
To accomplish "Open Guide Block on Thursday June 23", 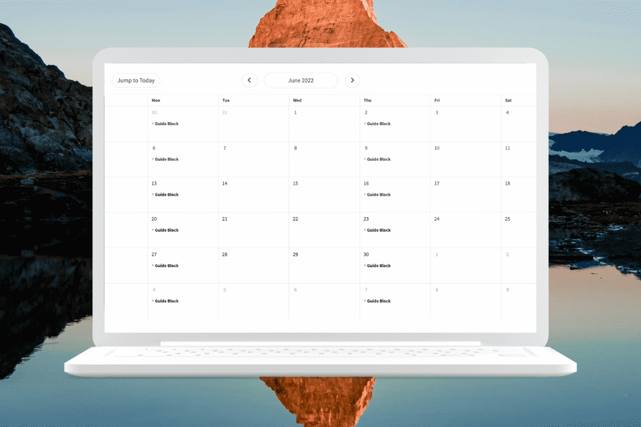I will click(378, 230).
